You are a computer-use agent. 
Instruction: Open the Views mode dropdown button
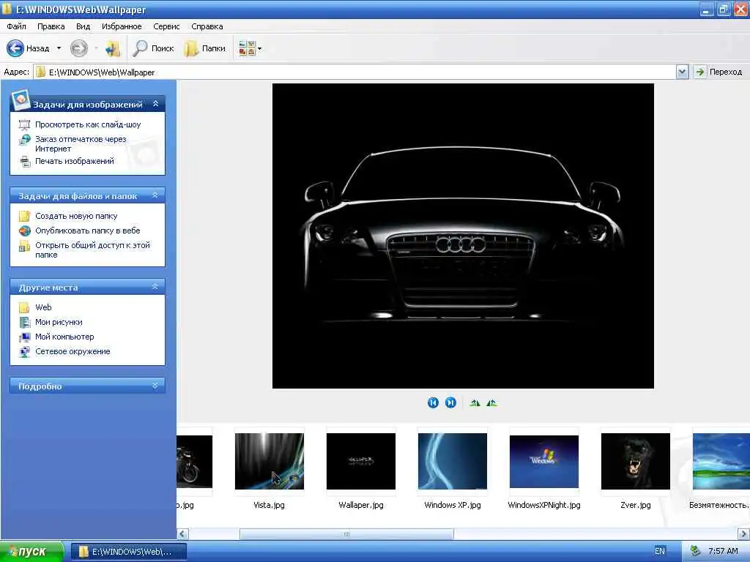[250, 48]
